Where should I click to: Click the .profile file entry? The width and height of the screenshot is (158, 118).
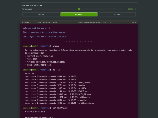(56, 88)
